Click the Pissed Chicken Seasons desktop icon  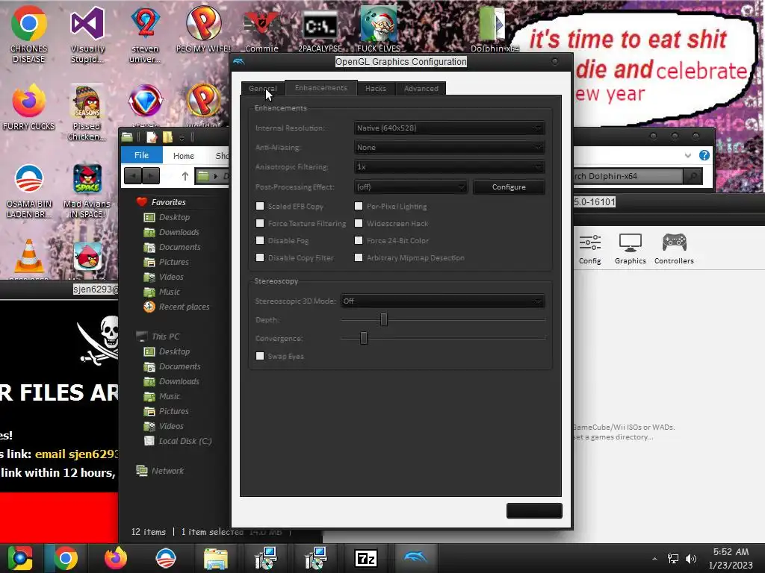coord(87,112)
